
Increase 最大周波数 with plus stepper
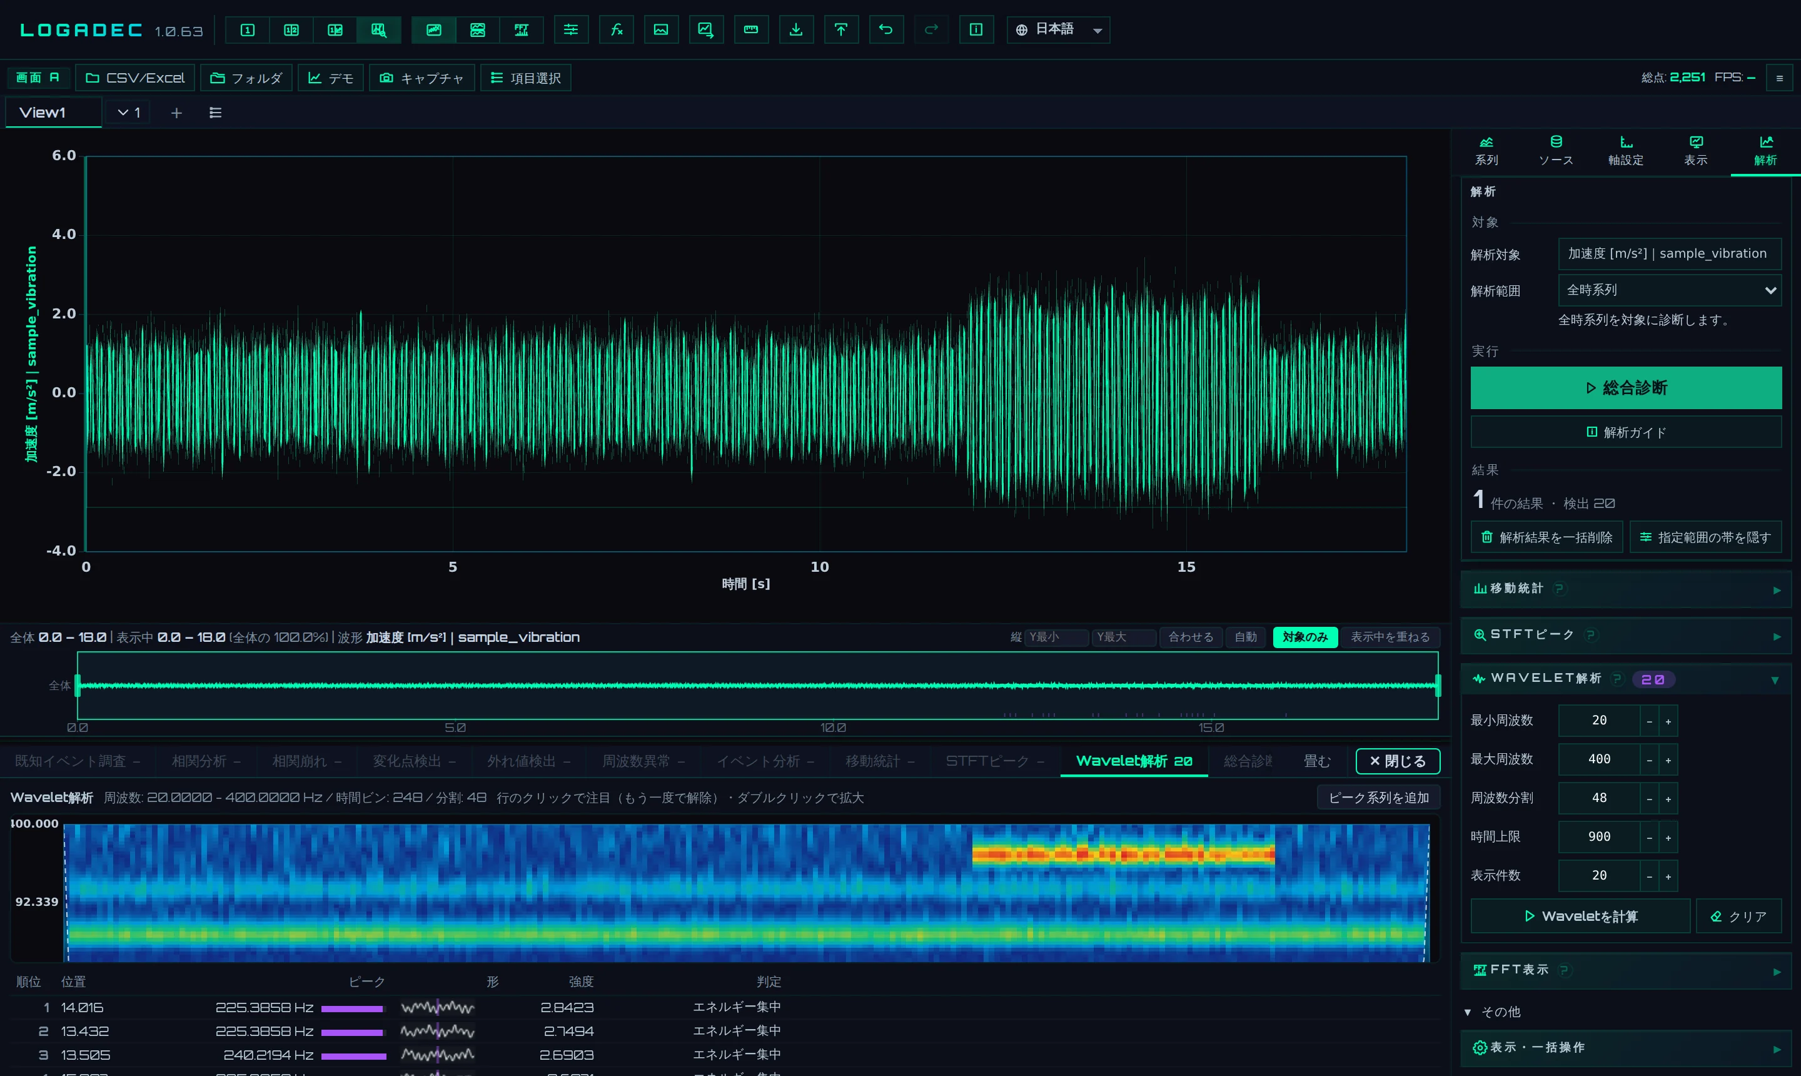(1668, 760)
